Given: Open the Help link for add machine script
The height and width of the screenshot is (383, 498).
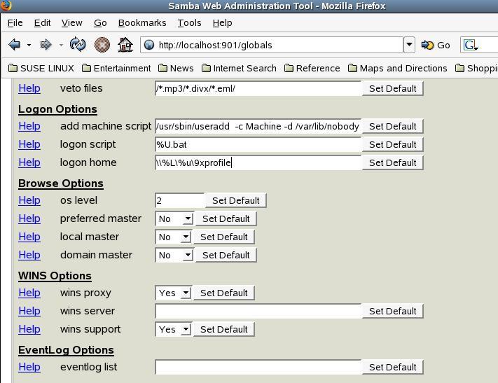Looking at the screenshot, I should click(29, 126).
